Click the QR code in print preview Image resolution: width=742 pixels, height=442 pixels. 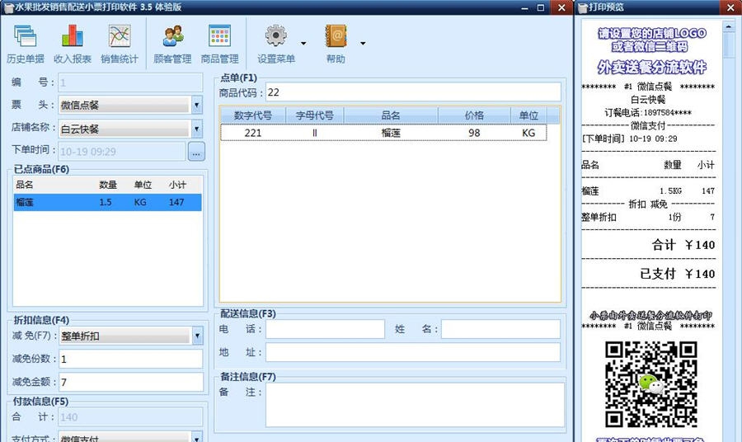[x=651, y=384]
